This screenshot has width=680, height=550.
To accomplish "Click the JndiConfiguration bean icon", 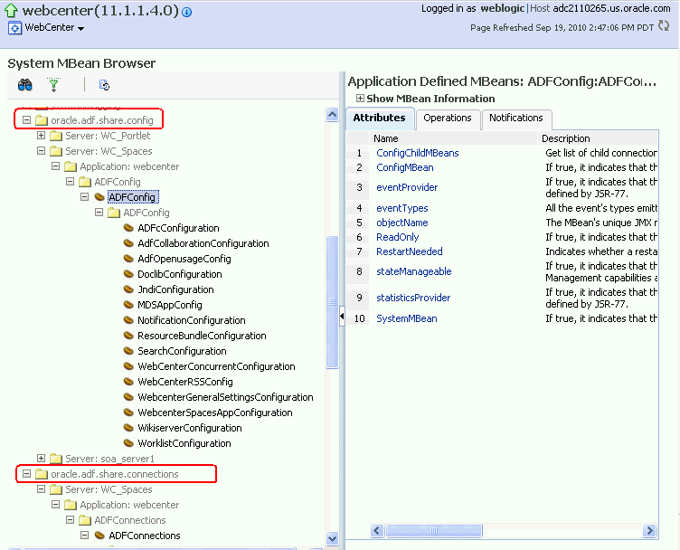I will pyautogui.click(x=128, y=289).
